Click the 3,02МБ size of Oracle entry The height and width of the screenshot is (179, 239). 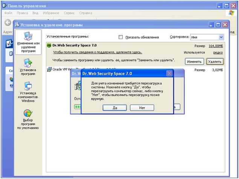coord(217,70)
